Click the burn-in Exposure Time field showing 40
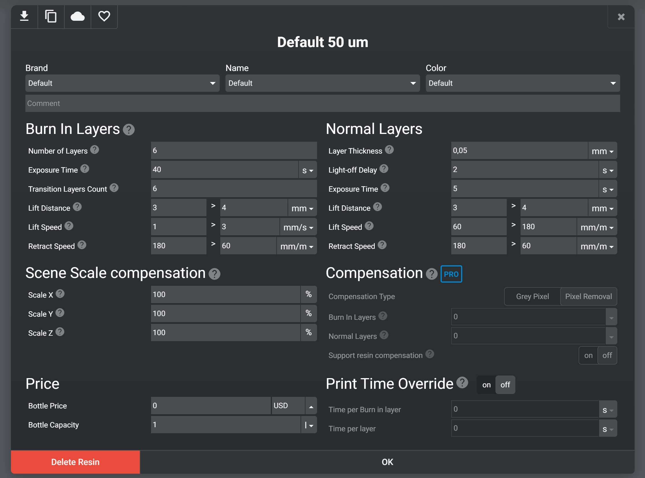Screen dimensions: 645x478 click(224, 169)
